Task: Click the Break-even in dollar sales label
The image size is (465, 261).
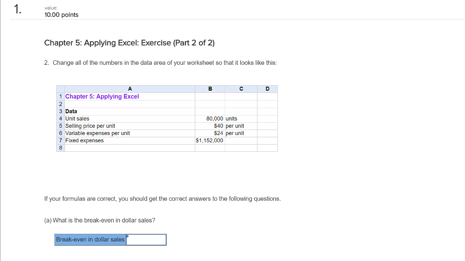Action: [x=89, y=240]
